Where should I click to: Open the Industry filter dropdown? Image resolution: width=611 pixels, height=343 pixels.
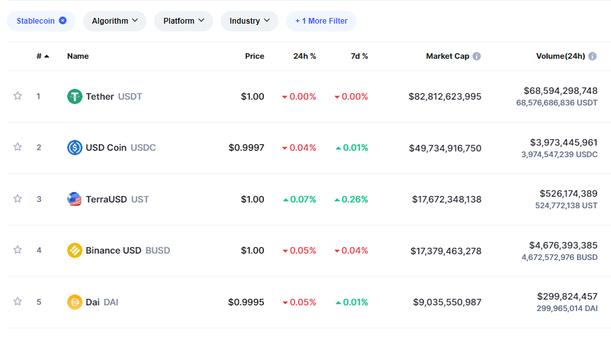250,21
